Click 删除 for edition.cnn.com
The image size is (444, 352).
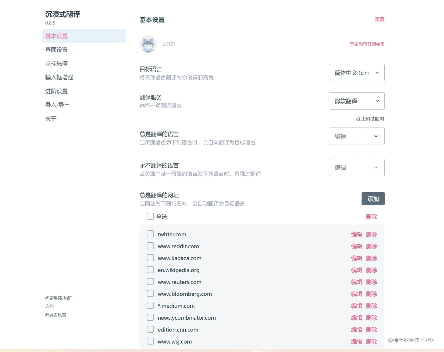371,330
